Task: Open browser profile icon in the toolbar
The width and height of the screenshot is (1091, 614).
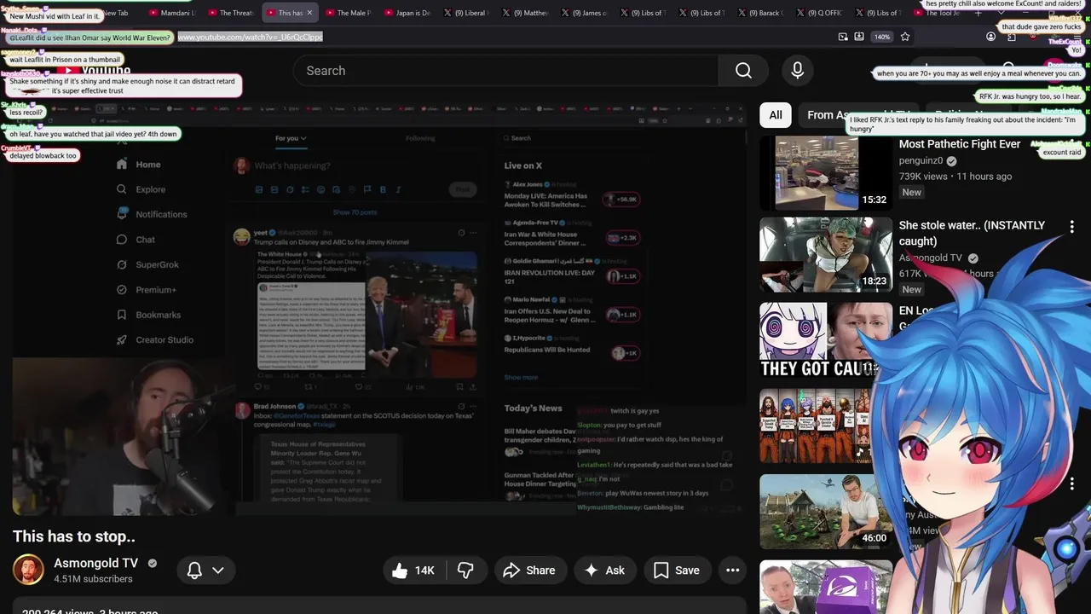Action: tap(990, 37)
